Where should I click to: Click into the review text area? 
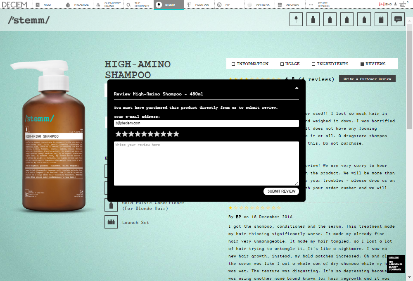[206, 163]
